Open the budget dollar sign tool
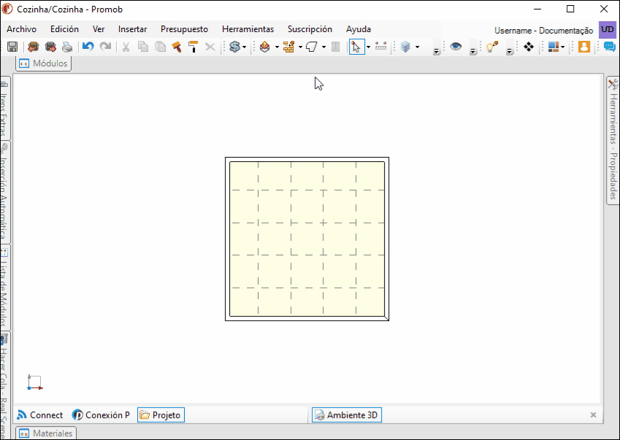The image size is (620, 440). [x=235, y=47]
